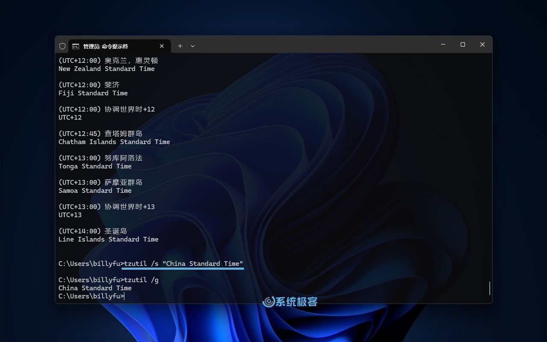Open a new terminal tab with plus button
Image resolution: width=547 pixels, height=342 pixels.
(x=180, y=46)
